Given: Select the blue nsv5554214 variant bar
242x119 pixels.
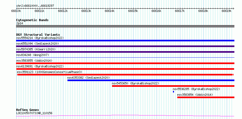Looking at the screenshot, I should [125, 41].
